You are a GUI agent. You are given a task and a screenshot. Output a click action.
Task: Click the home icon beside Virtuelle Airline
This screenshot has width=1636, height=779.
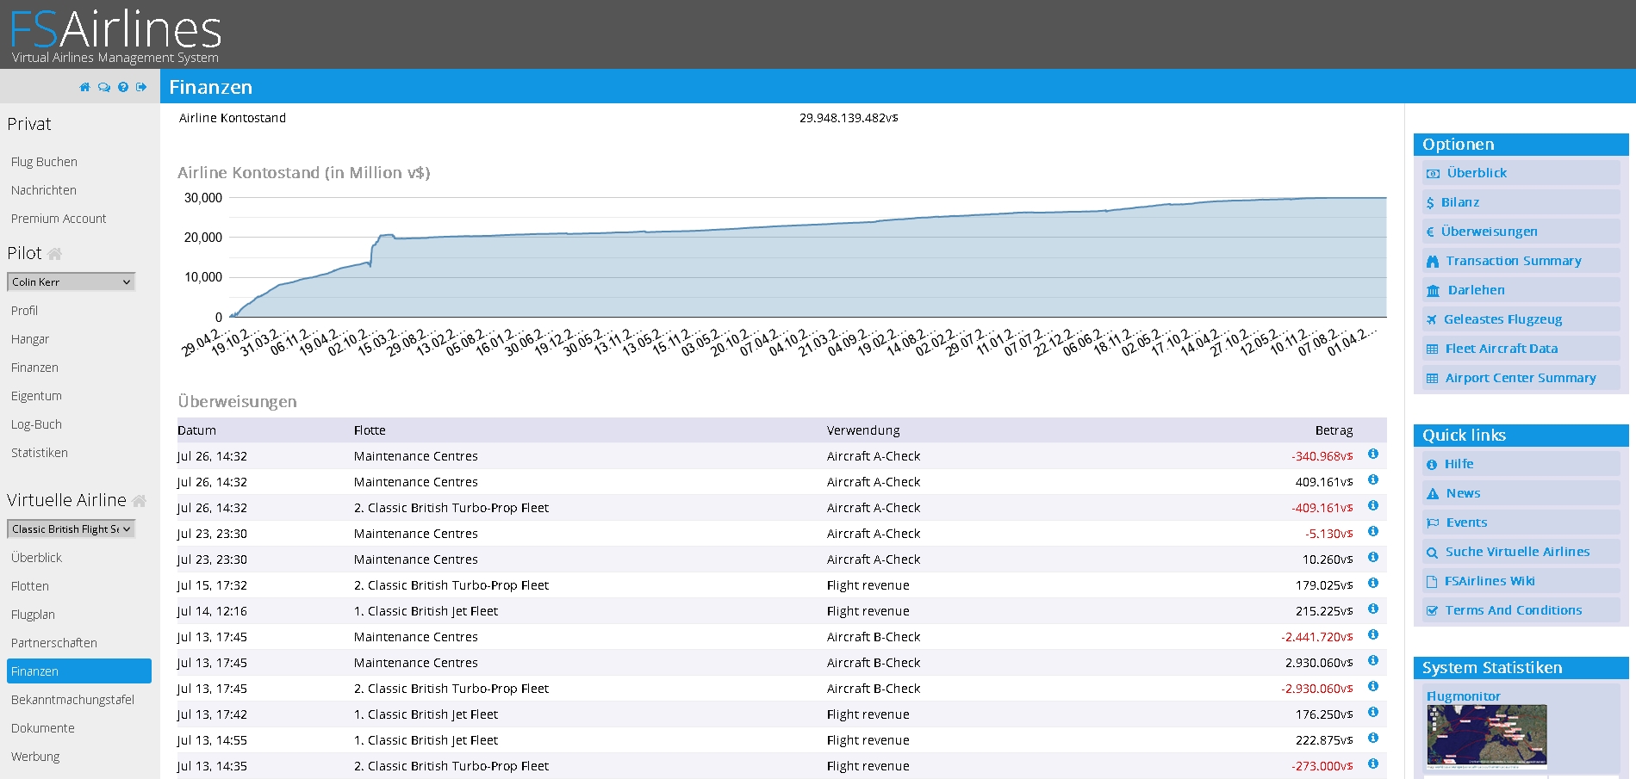pyautogui.click(x=140, y=501)
